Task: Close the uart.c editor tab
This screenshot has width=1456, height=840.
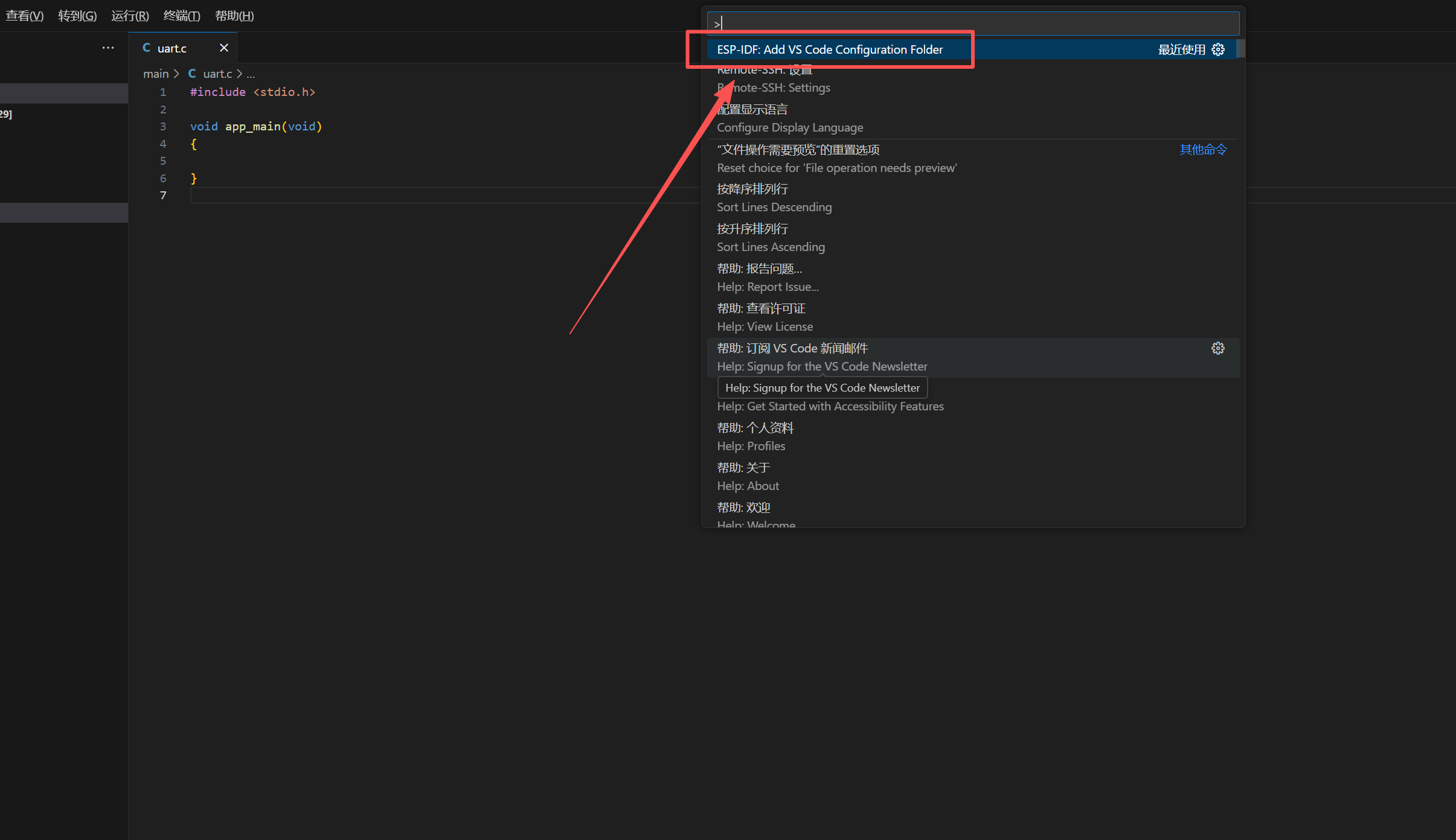Action: coord(224,48)
